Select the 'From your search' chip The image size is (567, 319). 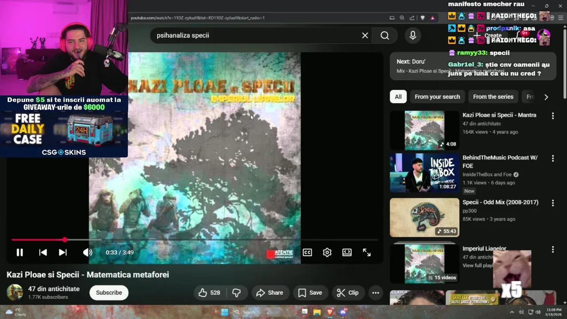(437, 97)
